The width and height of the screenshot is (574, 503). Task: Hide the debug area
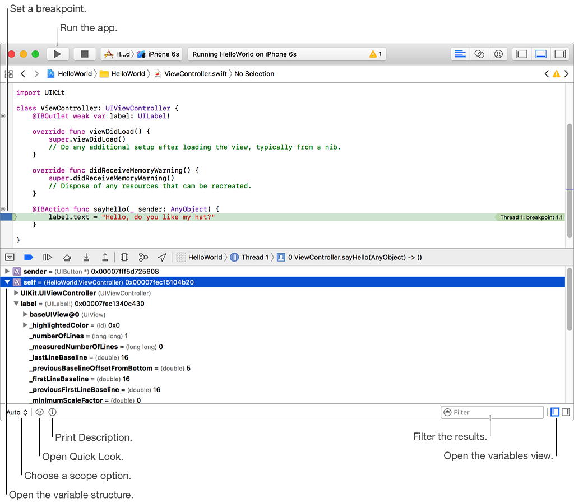click(10, 258)
